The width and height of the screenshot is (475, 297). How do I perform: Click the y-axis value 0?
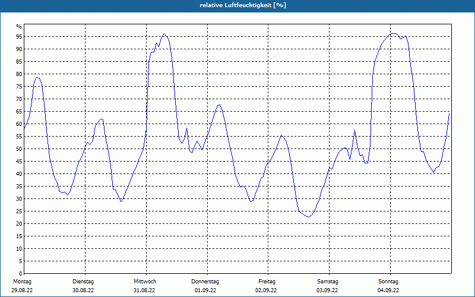[x=21, y=274]
